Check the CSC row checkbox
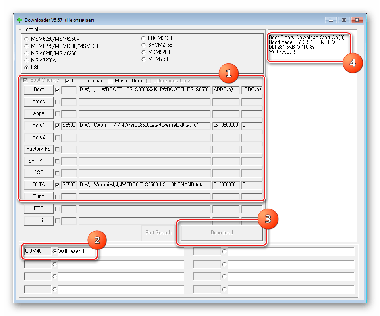380x316 pixels. pyautogui.click(x=57, y=173)
